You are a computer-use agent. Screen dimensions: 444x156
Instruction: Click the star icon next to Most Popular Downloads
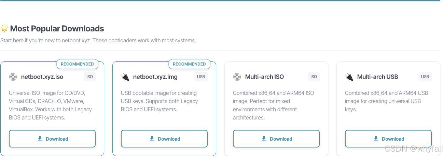[x=4, y=28]
